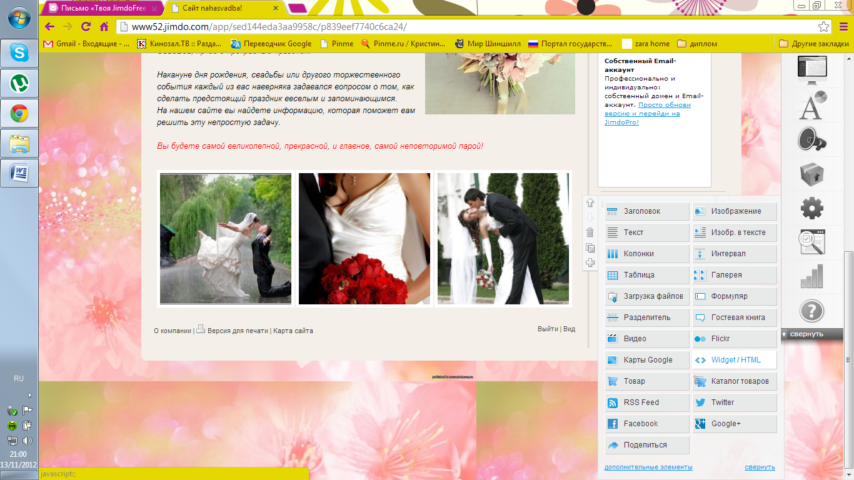Insert a Галерея gallery element
Screen dimensions: 854x480
(735, 275)
